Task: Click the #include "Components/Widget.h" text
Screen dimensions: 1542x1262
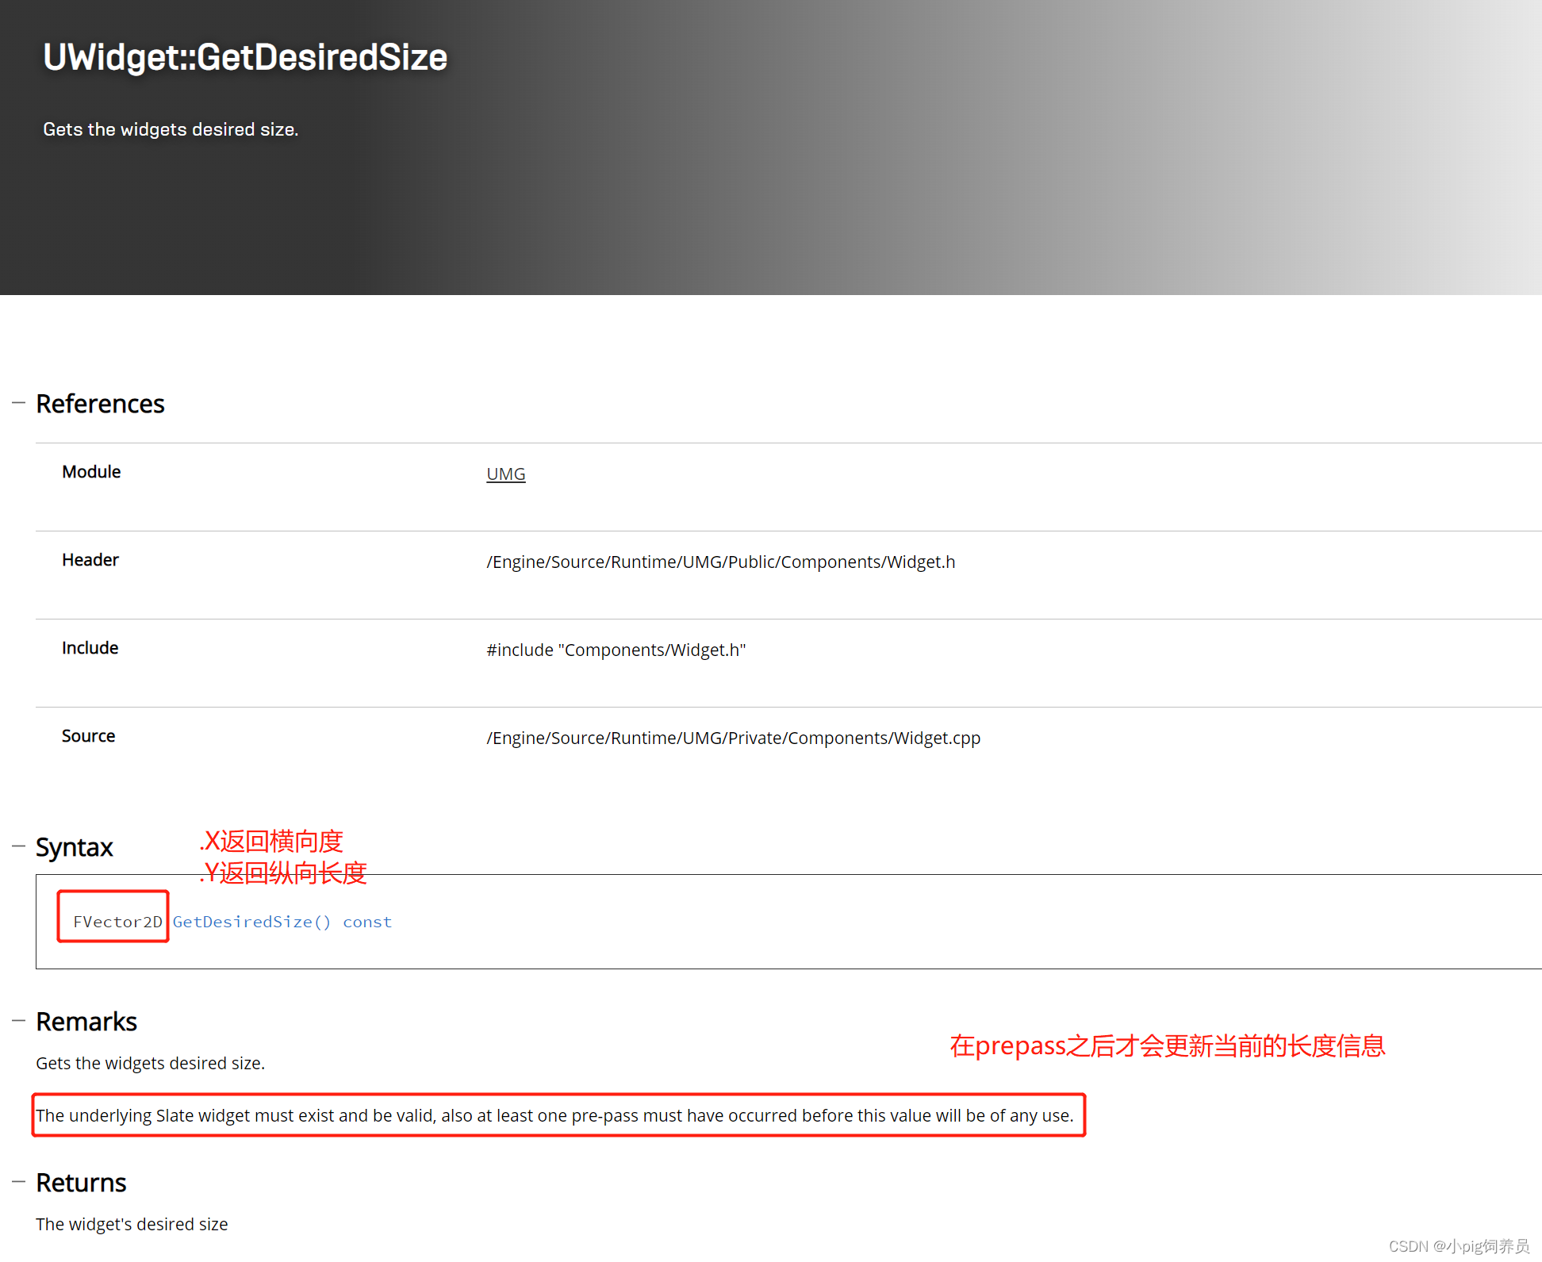Action: pyautogui.click(x=616, y=650)
